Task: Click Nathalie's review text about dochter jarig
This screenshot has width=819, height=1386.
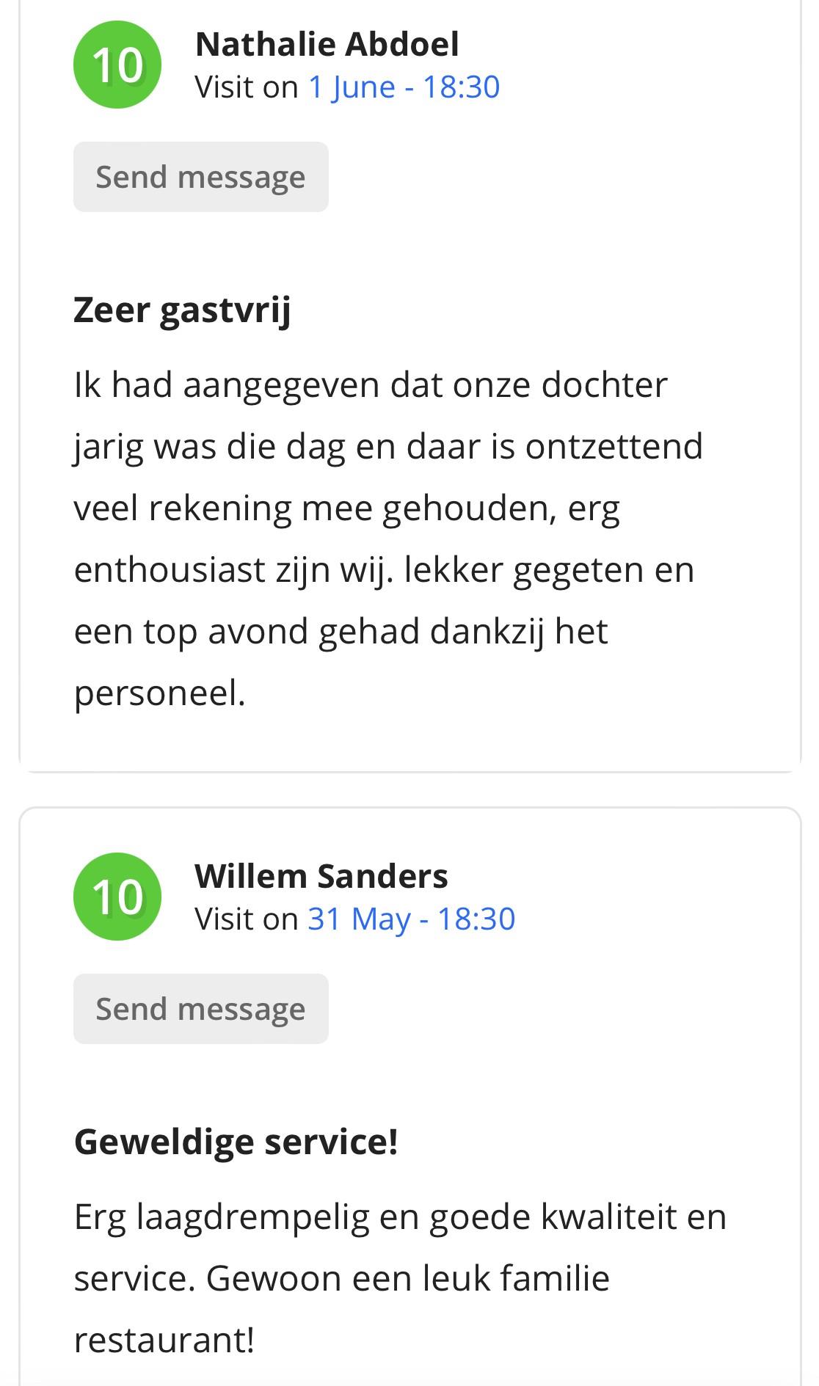Action: pos(389,539)
